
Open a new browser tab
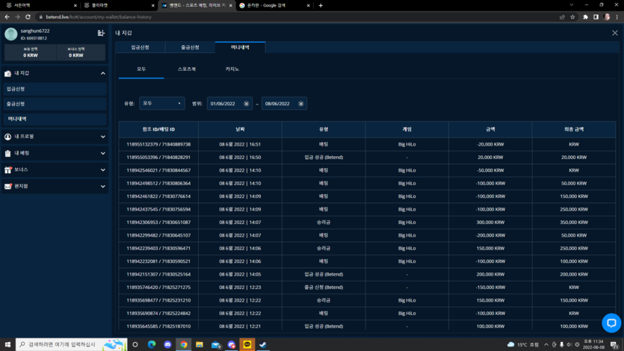point(321,5)
